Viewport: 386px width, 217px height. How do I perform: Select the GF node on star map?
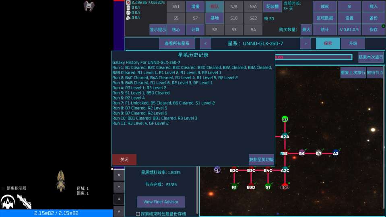pos(217,170)
